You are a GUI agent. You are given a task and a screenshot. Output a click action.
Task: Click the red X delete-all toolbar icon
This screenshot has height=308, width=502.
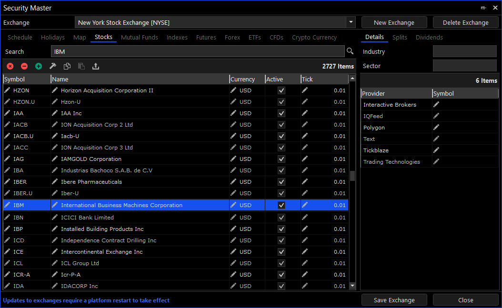coord(10,67)
